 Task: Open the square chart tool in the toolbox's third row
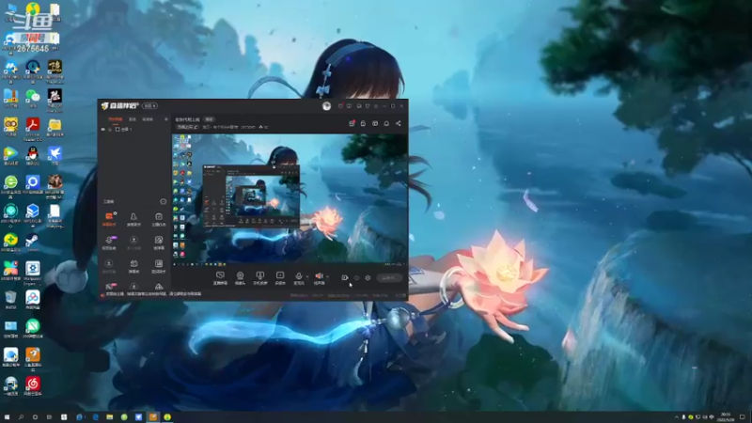159,266
